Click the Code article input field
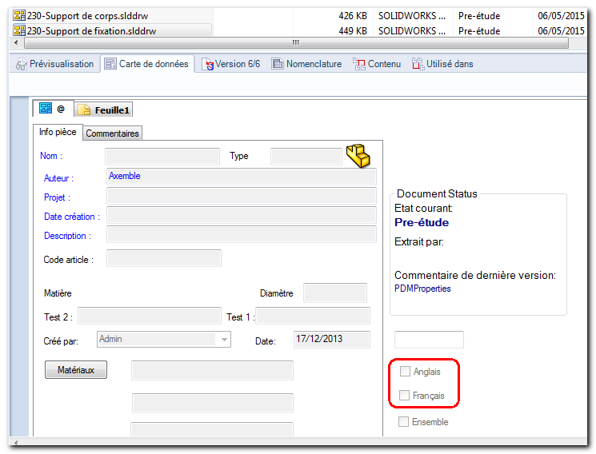The width and height of the screenshot is (596, 454). [164, 258]
